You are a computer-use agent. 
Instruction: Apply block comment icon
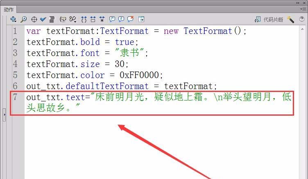[112, 19]
